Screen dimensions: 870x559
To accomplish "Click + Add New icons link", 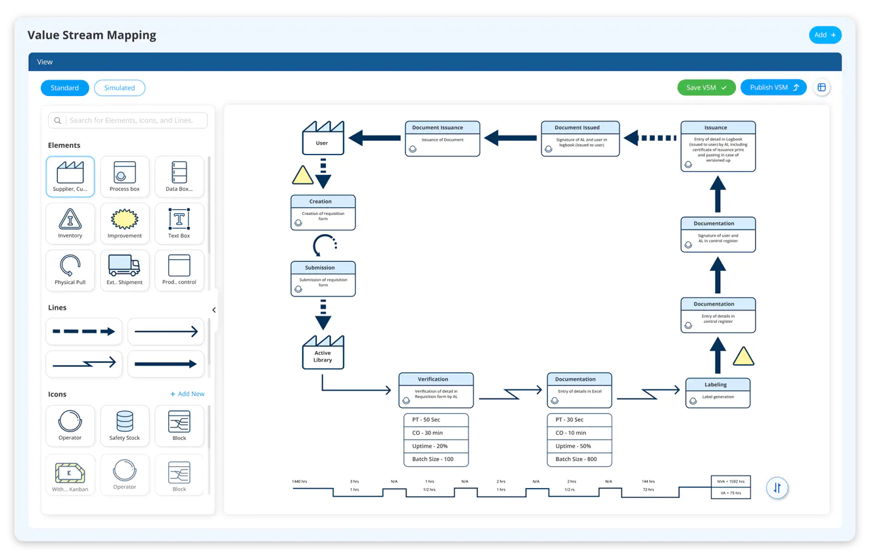I will tap(187, 394).
